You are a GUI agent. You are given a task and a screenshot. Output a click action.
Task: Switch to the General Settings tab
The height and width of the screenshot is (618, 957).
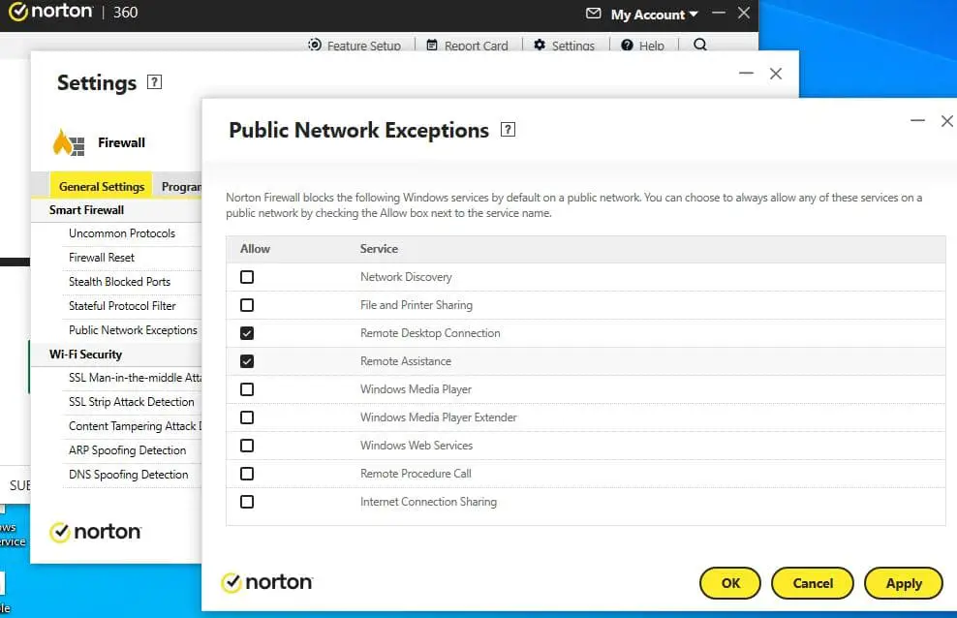coord(102,186)
